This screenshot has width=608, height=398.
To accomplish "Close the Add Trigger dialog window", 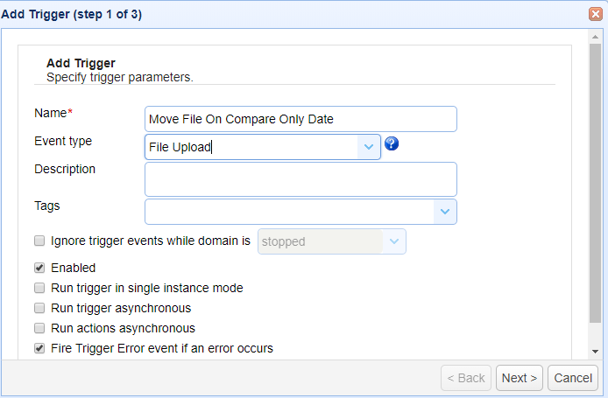I will [x=595, y=14].
